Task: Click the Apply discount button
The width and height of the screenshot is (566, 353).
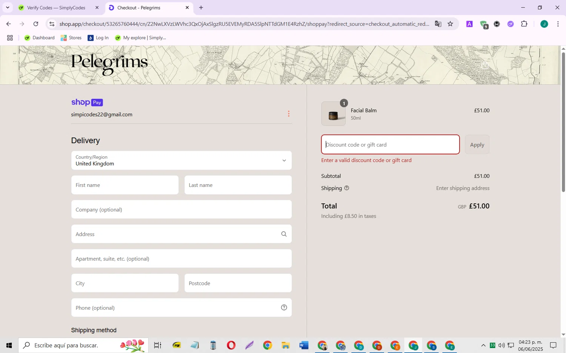Action: pyautogui.click(x=477, y=145)
